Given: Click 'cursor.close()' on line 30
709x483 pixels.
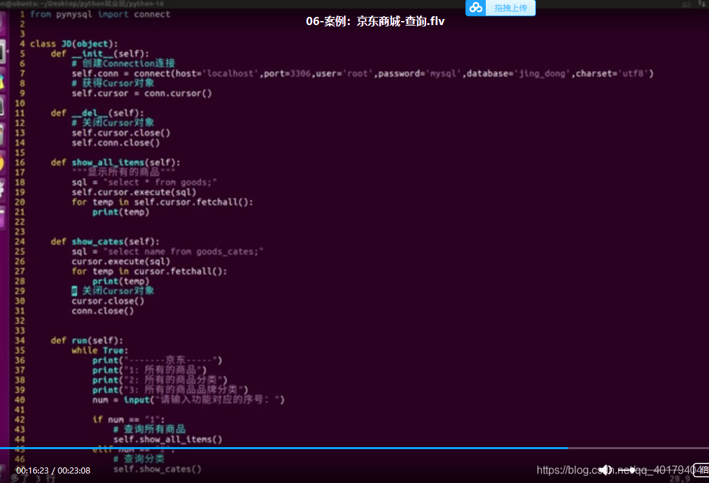Looking at the screenshot, I should click(108, 301).
